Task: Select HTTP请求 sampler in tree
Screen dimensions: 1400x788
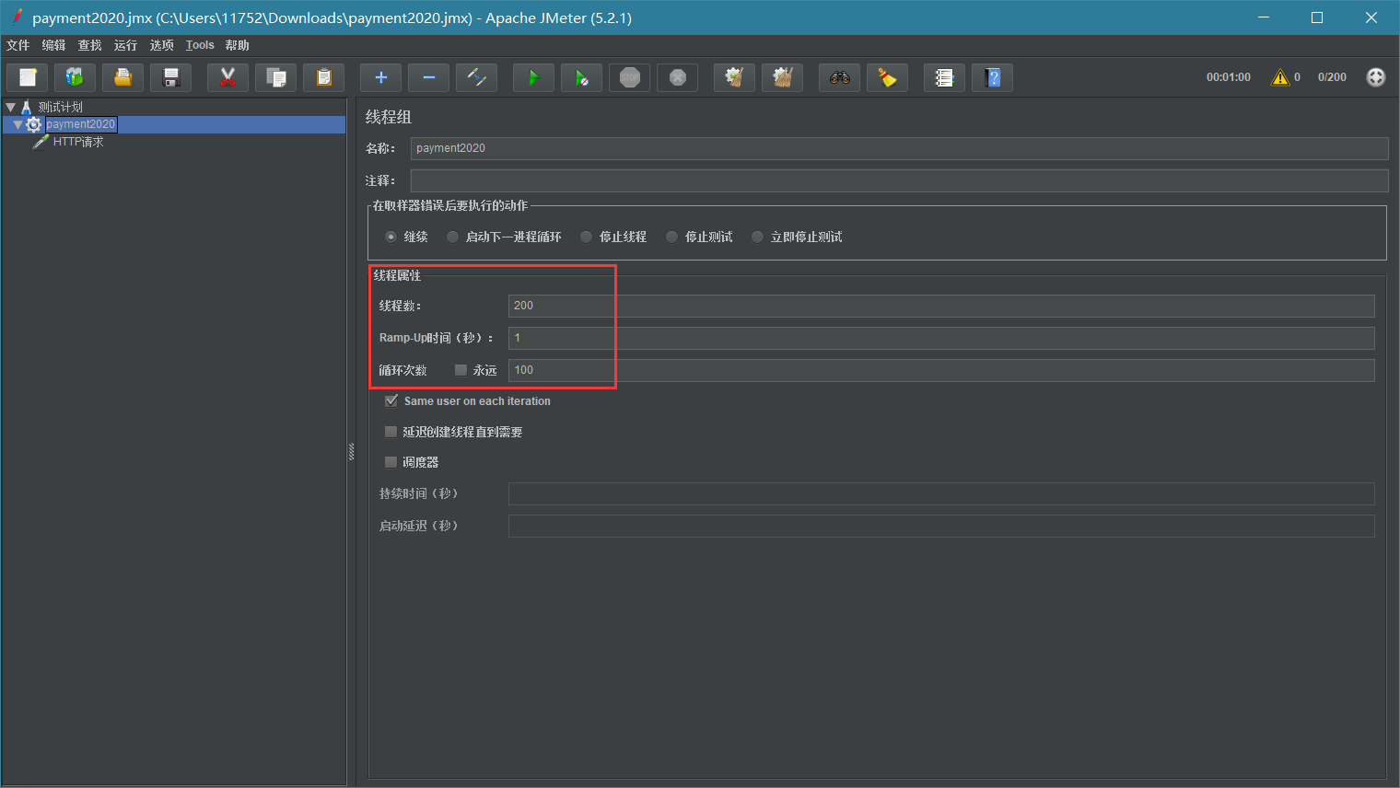Action: tap(78, 142)
